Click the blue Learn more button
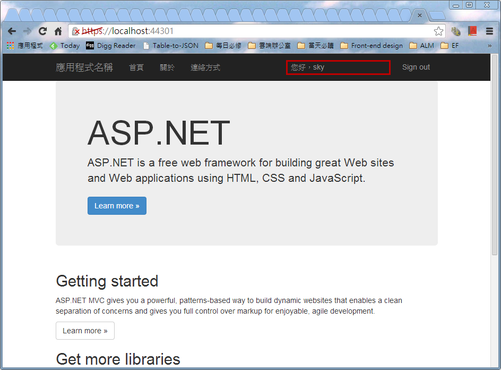Viewport: 501px width, 370px height. coord(117,206)
